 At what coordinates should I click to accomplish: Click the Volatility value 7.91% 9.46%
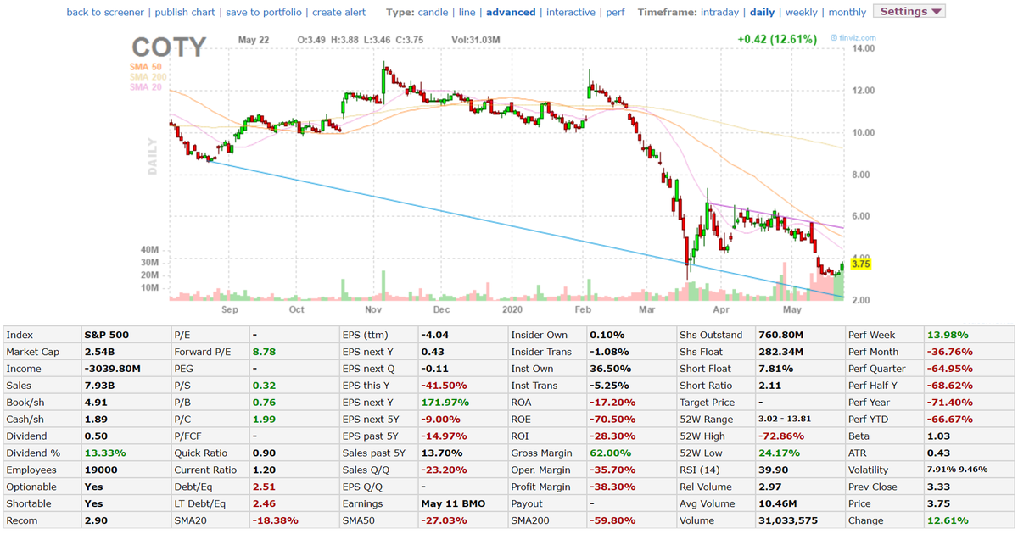(x=956, y=470)
